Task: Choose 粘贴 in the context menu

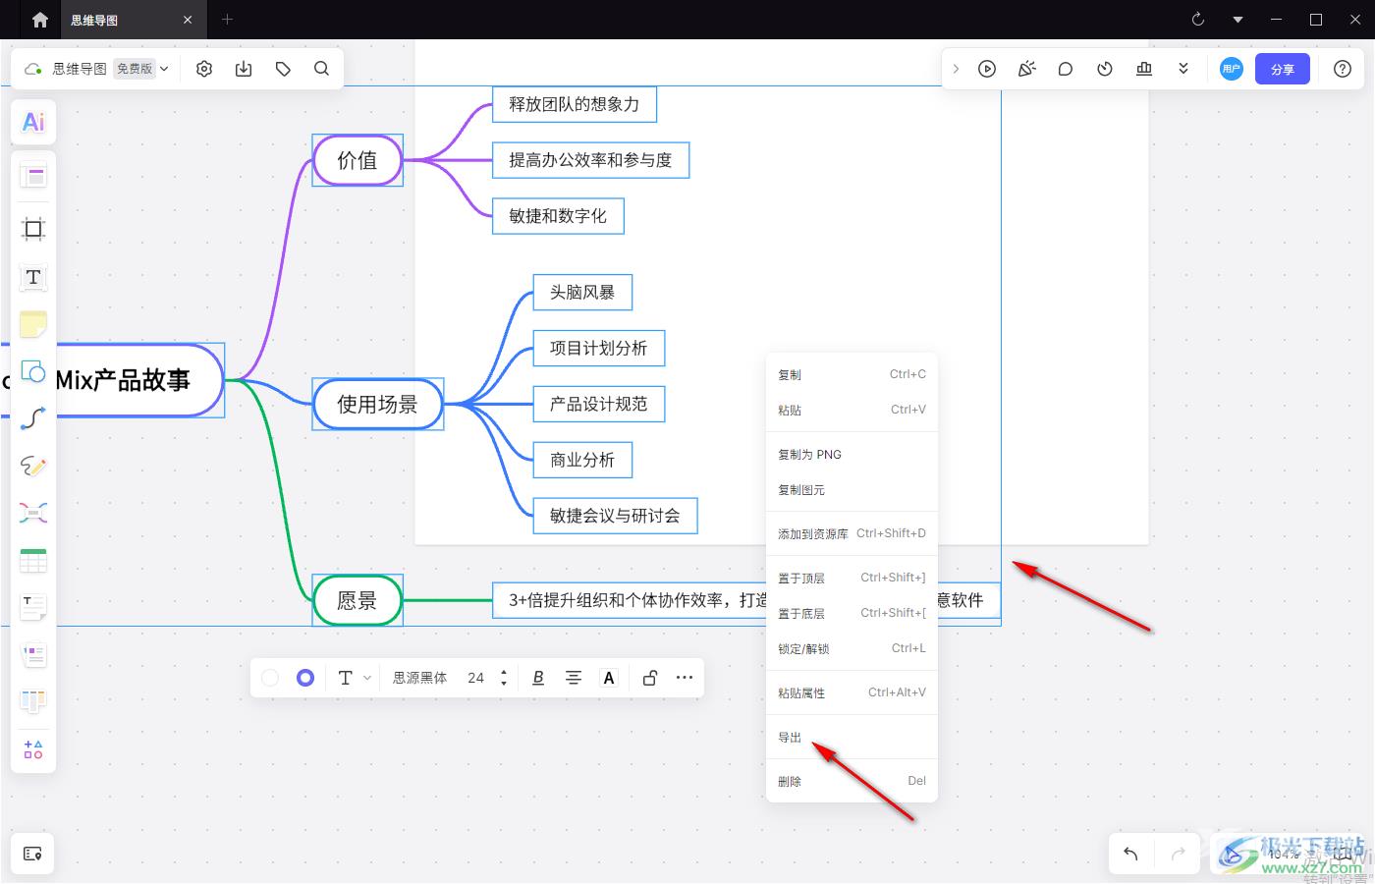Action: click(x=852, y=410)
